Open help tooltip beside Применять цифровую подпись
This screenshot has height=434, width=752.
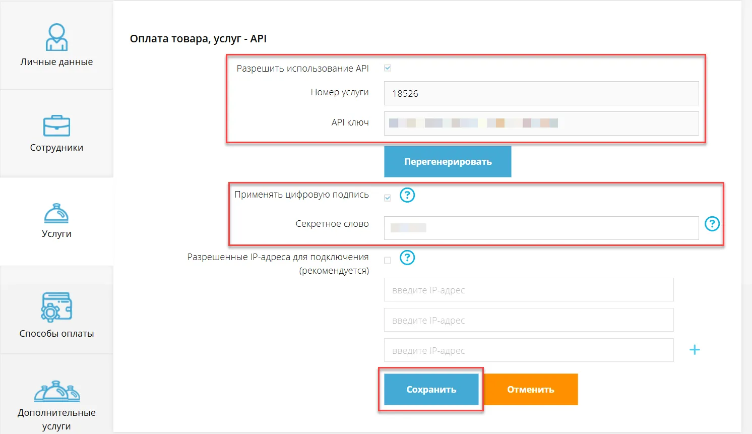(x=407, y=195)
